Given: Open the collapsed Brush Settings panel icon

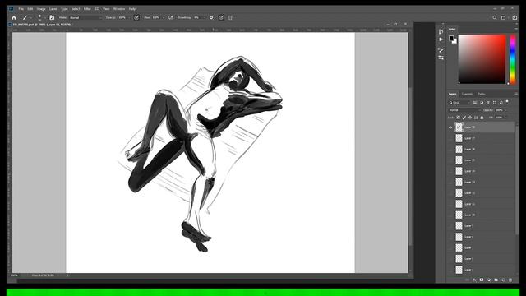Looking at the screenshot, I should (x=441, y=50).
